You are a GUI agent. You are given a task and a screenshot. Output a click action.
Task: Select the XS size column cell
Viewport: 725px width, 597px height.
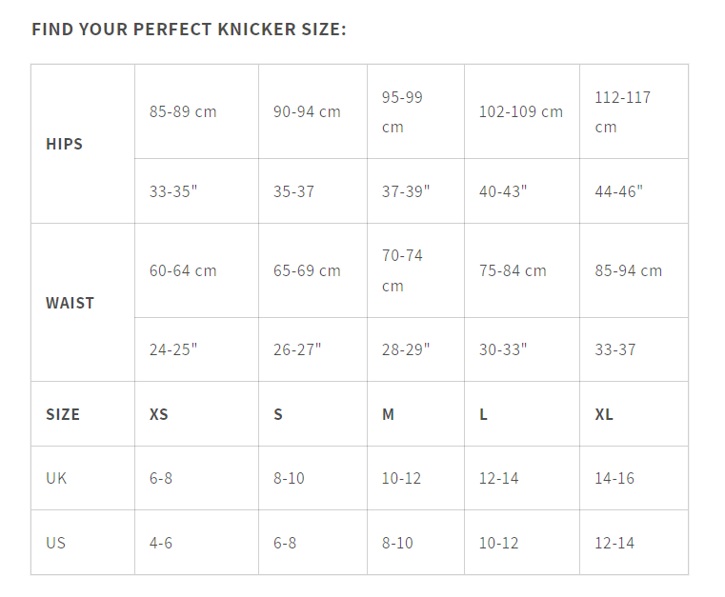[159, 414]
